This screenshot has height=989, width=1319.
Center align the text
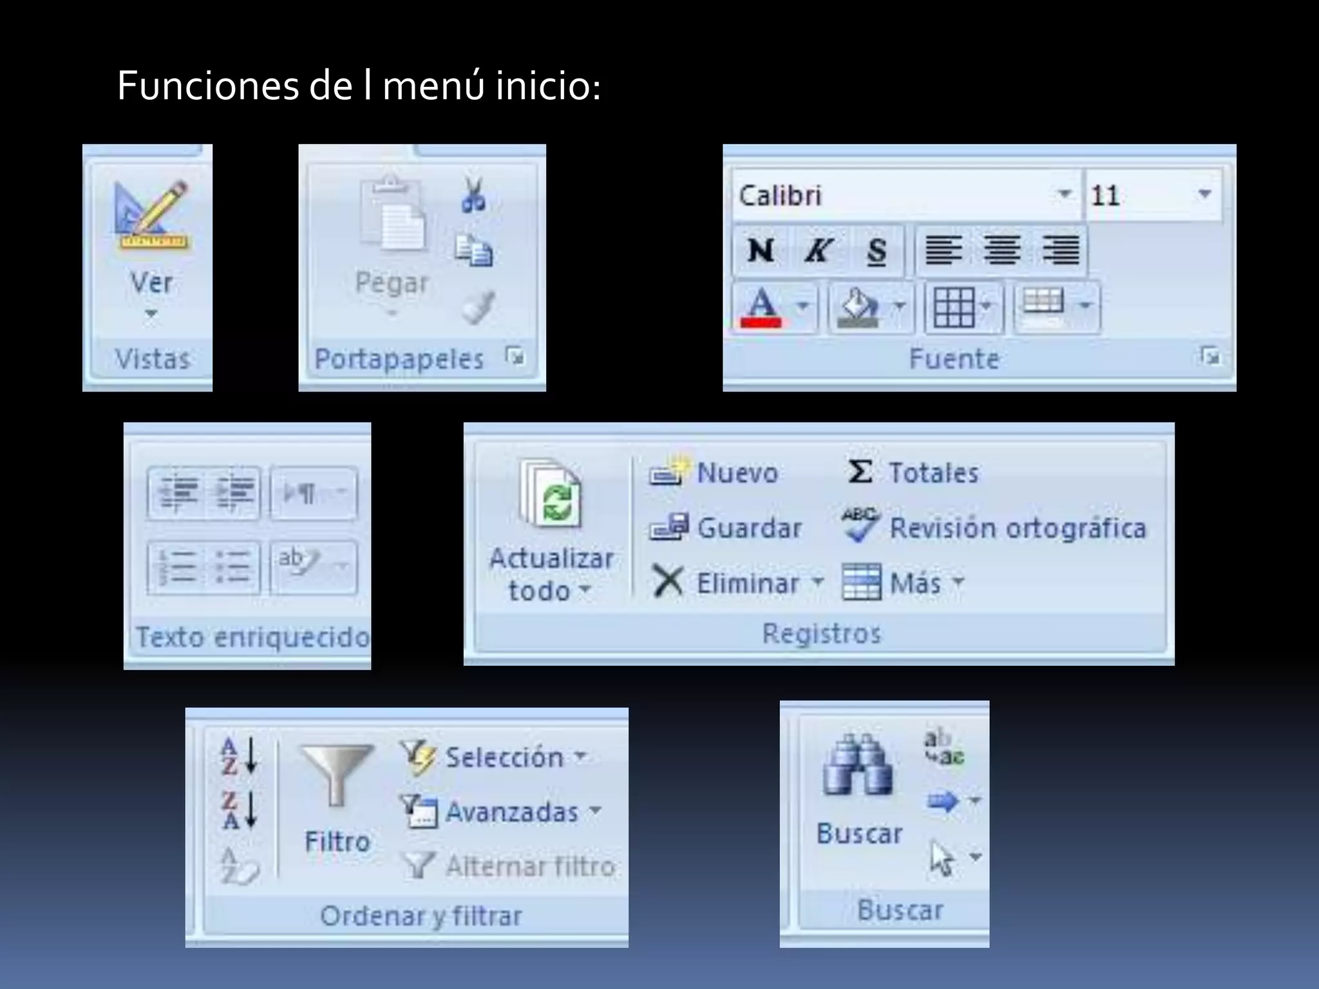(x=1002, y=250)
